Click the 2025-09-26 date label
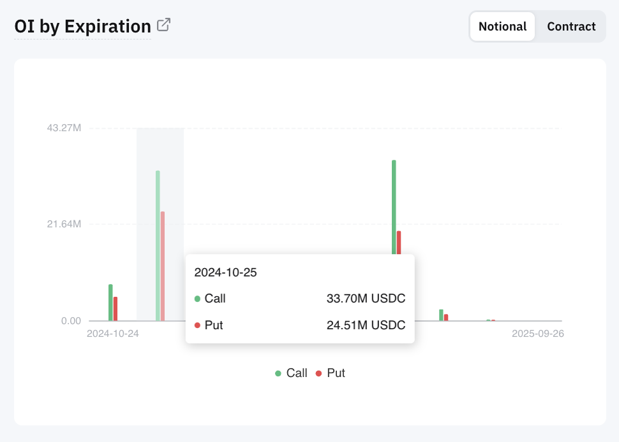 (x=538, y=334)
